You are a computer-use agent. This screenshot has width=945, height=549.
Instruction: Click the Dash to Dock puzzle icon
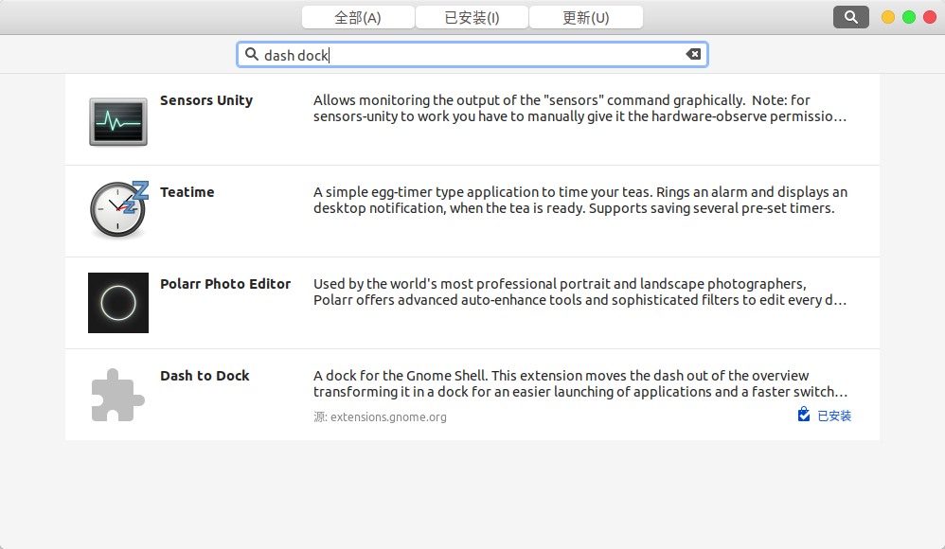[x=118, y=395]
